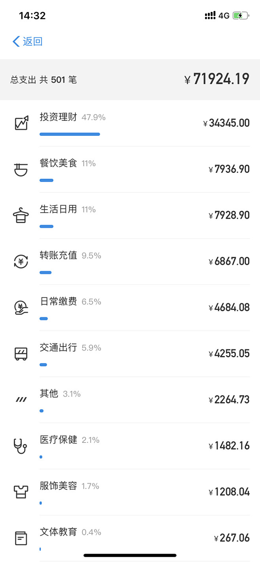The image size is (260, 562).
Task: Tap the ¥7936.90 dining amount
Action: pyautogui.click(x=229, y=169)
